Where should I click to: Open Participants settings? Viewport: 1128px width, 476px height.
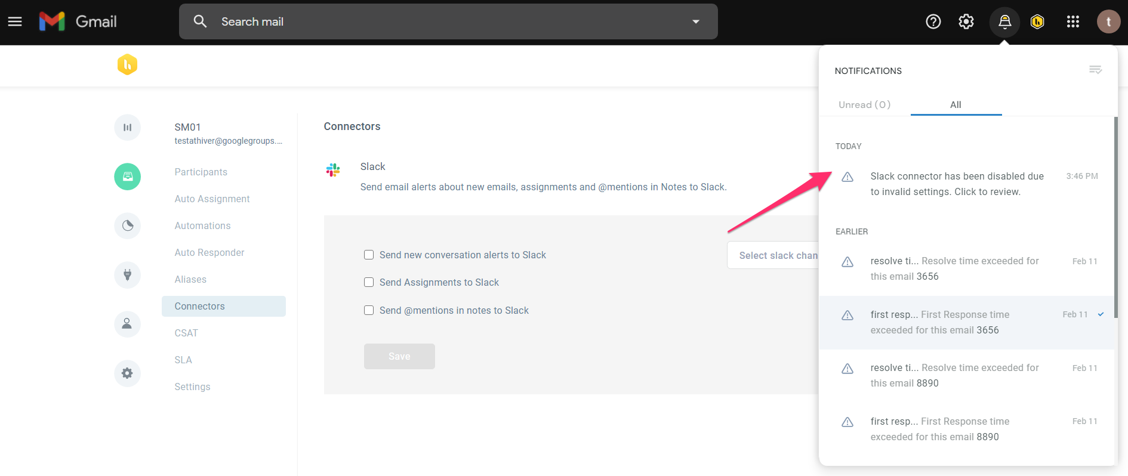(201, 172)
